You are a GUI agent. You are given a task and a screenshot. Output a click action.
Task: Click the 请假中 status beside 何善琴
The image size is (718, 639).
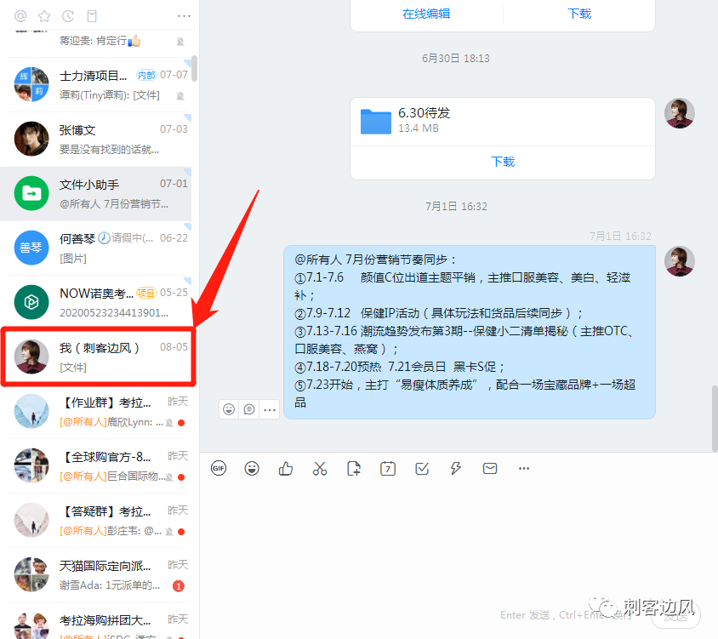tap(127, 238)
